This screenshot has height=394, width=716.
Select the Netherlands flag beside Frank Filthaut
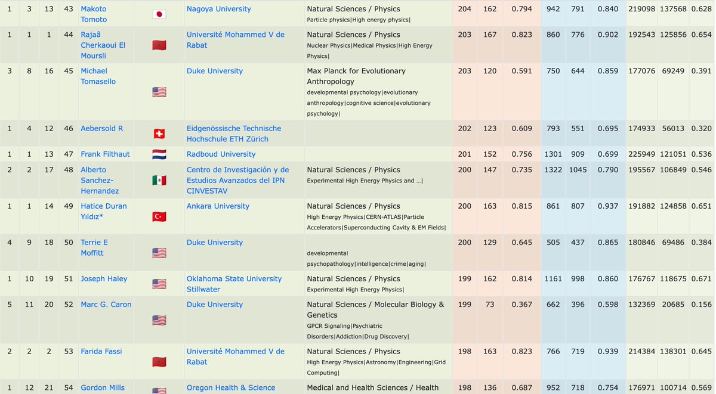tap(159, 154)
